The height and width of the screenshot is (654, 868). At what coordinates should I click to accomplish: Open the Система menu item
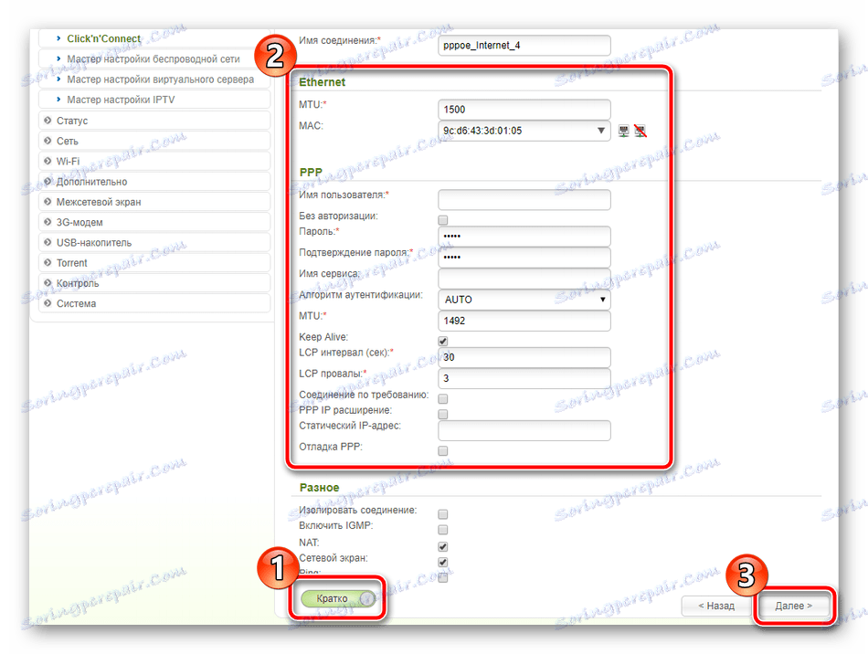click(154, 304)
